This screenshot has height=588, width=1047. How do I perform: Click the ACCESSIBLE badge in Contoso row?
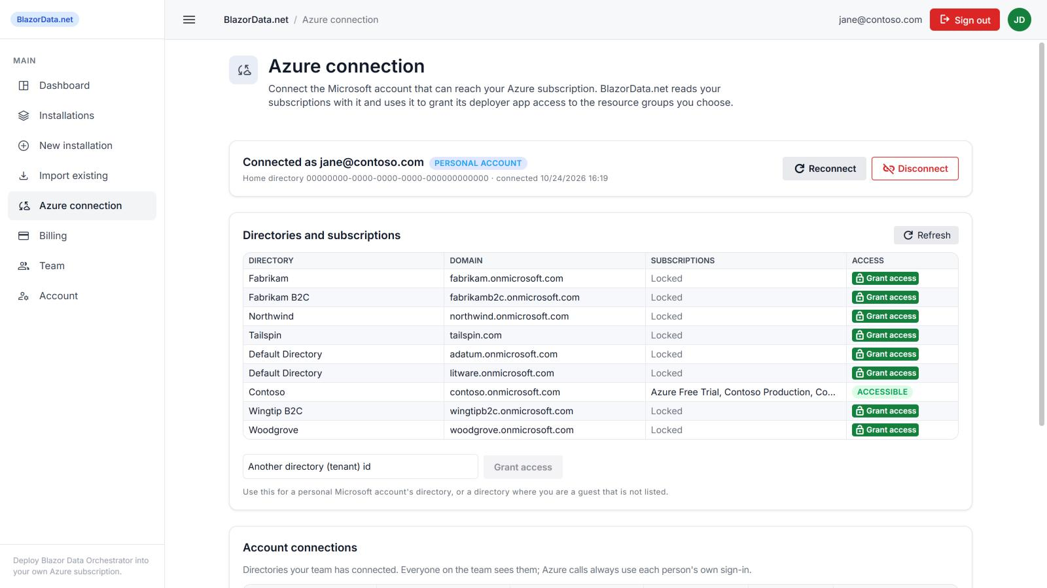tap(882, 392)
